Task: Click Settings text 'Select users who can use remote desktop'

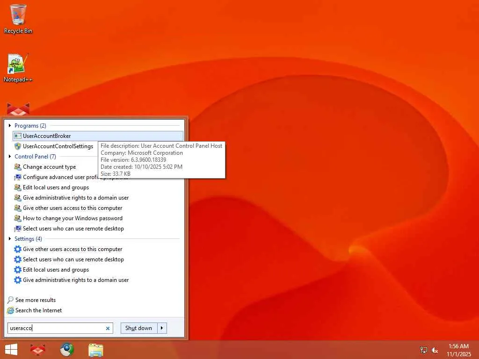Action: (73, 259)
